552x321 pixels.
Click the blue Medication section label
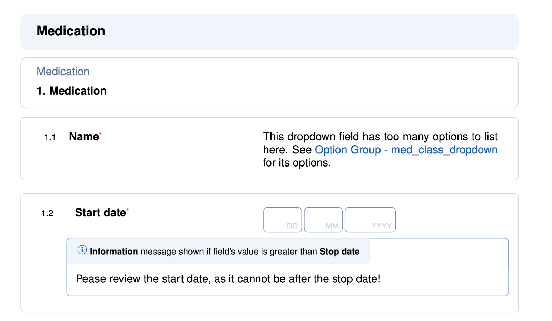click(63, 72)
